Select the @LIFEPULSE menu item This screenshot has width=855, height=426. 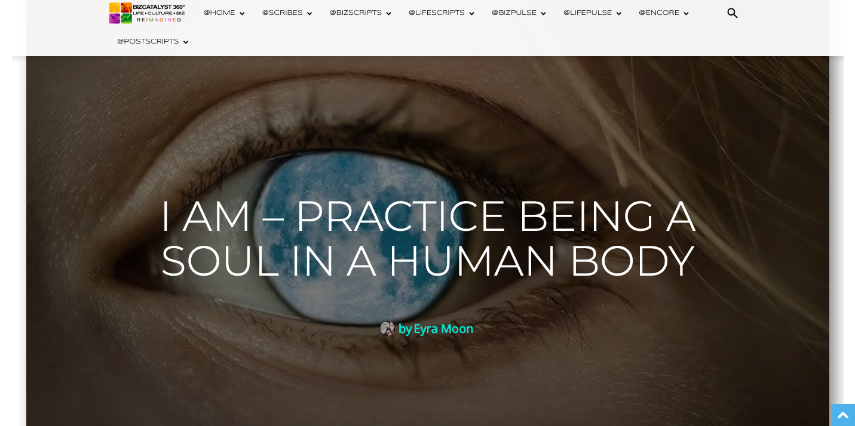(x=587, y=13)
